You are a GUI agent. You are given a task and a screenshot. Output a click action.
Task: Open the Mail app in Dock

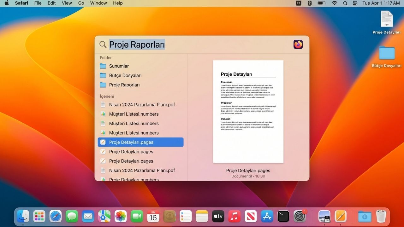88,216
